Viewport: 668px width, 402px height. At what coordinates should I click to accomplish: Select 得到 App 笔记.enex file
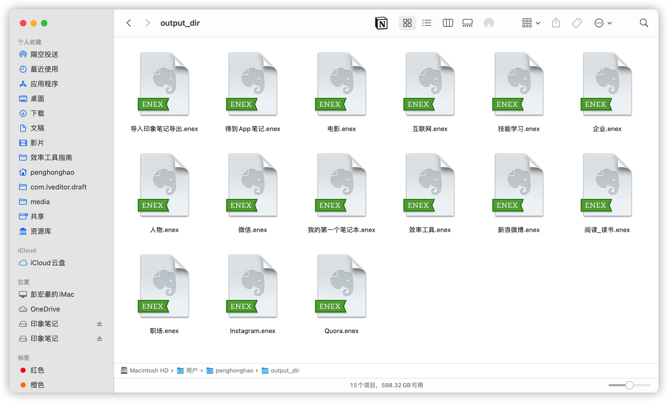pyautogui.click(x=252, y=84)
